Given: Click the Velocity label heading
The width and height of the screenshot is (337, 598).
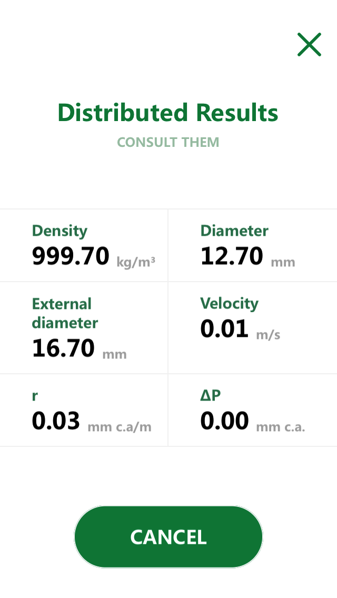Looking at the screenshot, I should tap(229, 303).
